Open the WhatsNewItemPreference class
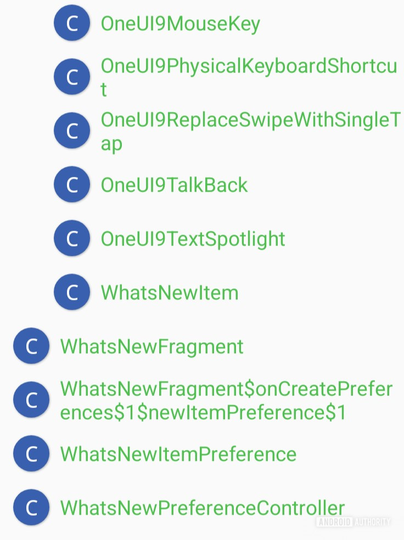Screen dimensions: 404x540 178,454
